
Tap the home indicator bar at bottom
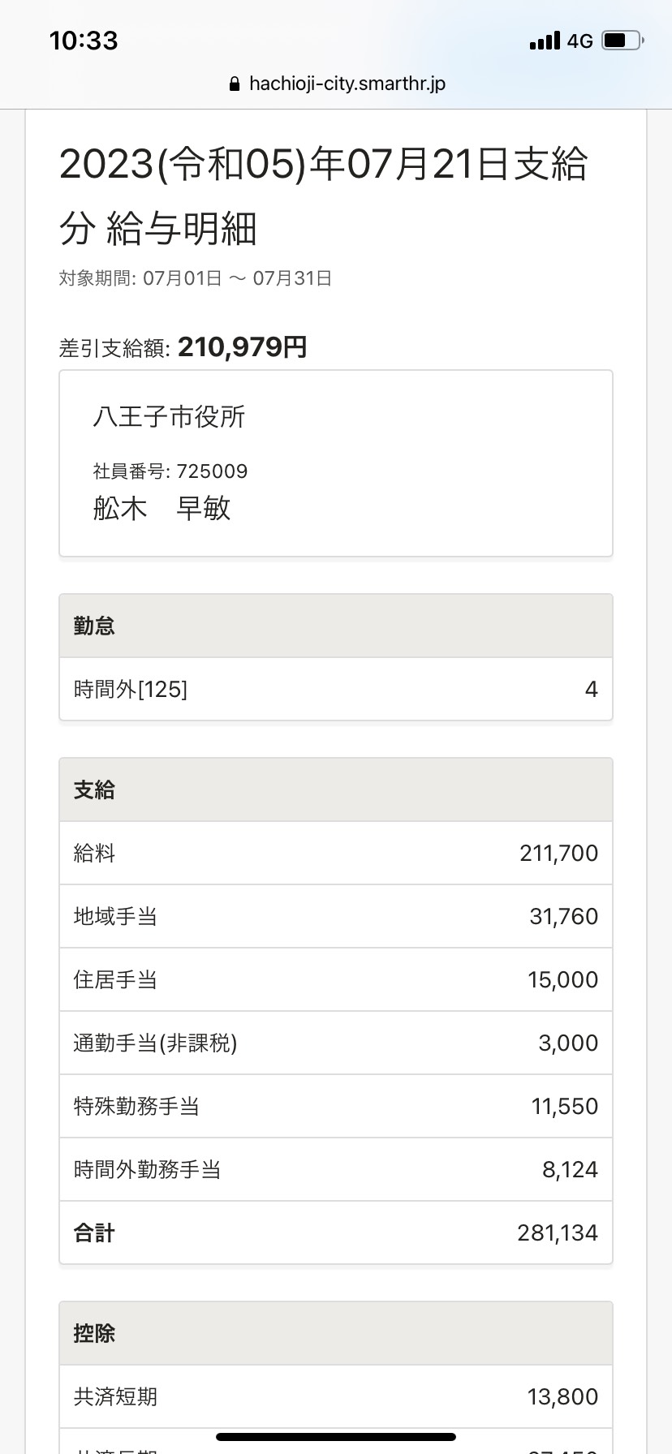tap(336, 1437)
